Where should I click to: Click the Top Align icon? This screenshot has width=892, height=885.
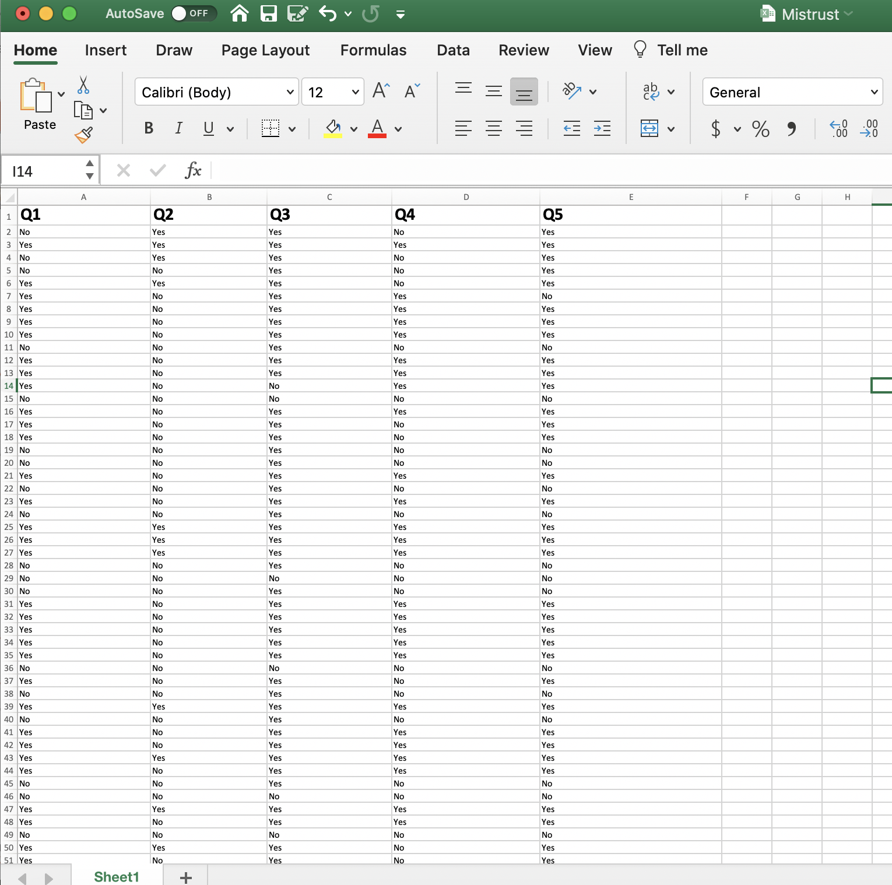[x=463, y=90]
